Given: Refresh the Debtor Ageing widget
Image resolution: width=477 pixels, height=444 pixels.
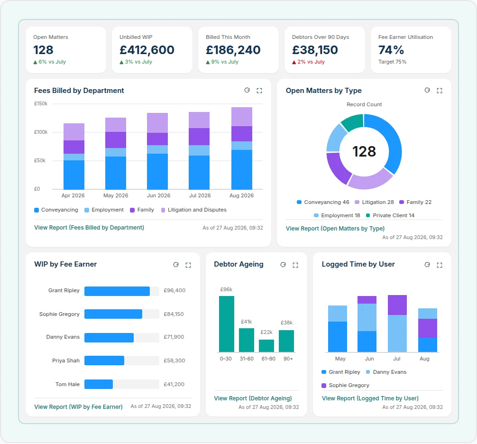Looking at the screenshot, I should coord(283,265).
